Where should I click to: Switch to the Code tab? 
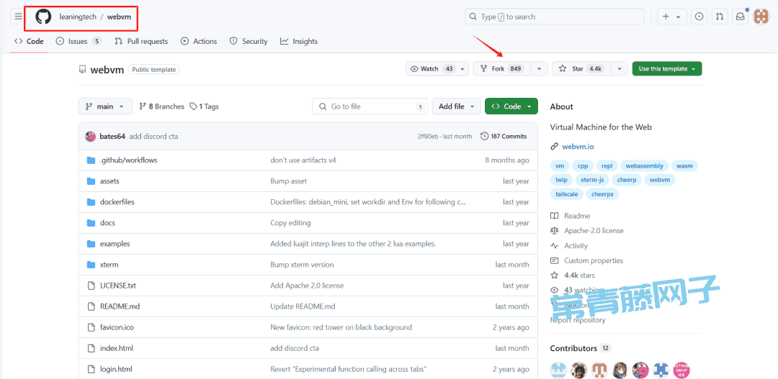point(29,41)
